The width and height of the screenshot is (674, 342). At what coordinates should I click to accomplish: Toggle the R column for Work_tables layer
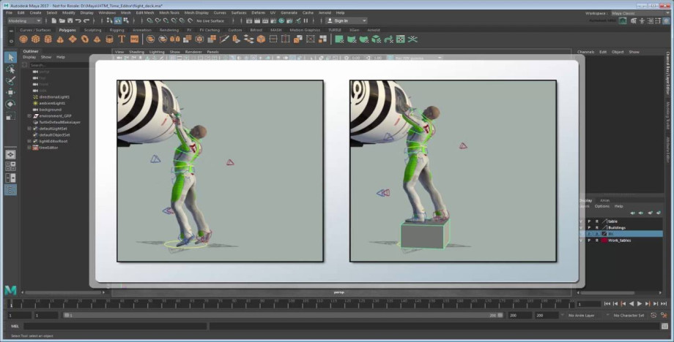pyautogui.click(x=596, y=240)
